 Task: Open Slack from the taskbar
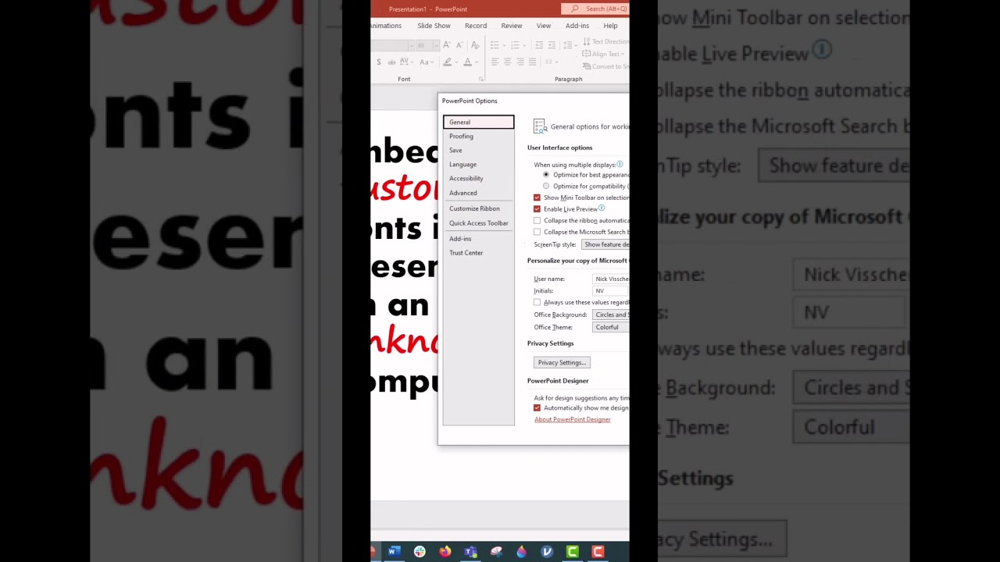pos(420,552)
